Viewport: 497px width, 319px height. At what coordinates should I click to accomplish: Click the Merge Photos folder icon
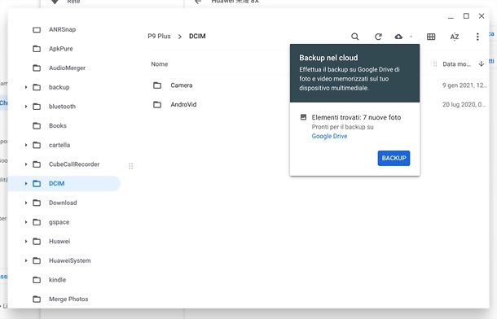[x=37, y=299]
